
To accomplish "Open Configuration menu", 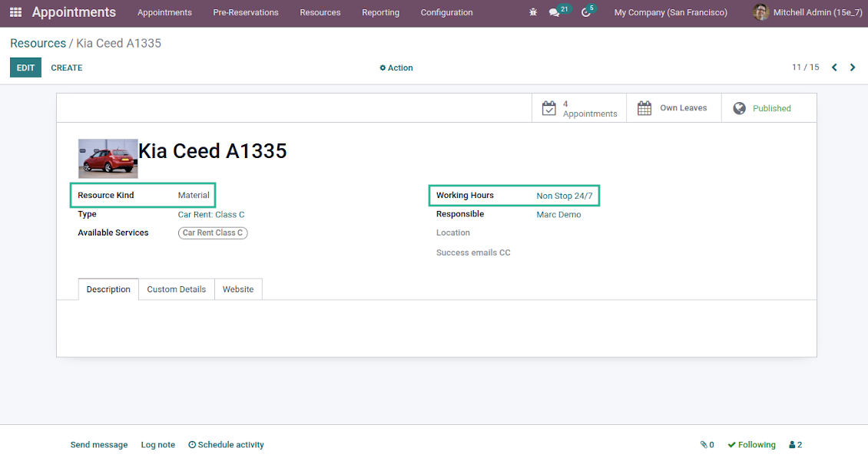I will pos(446,12).
